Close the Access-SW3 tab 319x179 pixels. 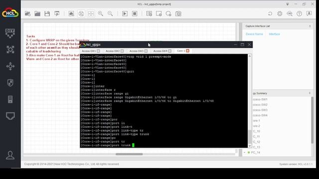pyautogui.click(x=146, y=51)
